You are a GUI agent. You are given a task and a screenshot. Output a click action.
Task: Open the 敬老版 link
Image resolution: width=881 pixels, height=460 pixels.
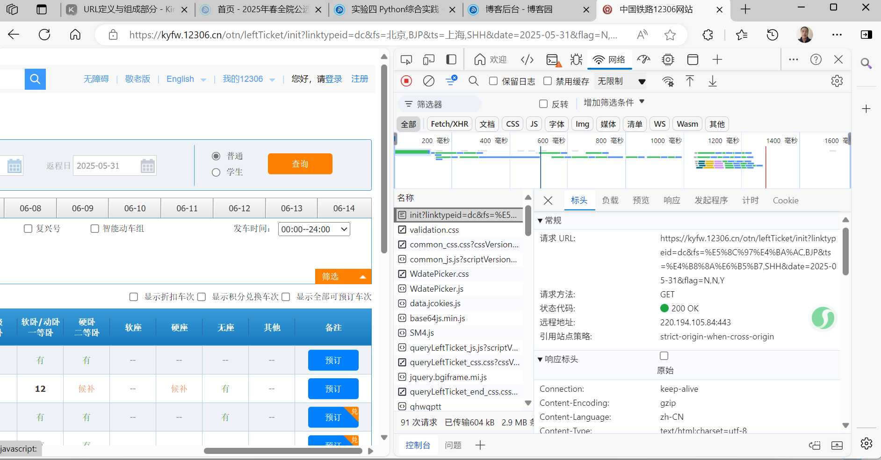(x=137, y=79)
